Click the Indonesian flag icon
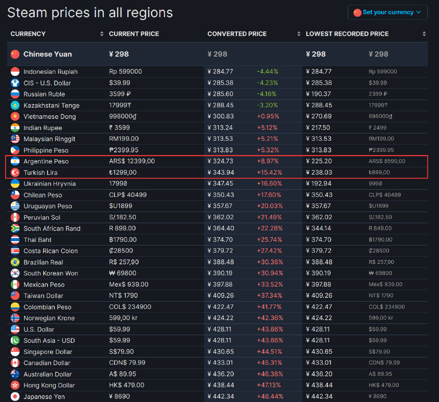439x402 pixels. [x=15, y=72]
